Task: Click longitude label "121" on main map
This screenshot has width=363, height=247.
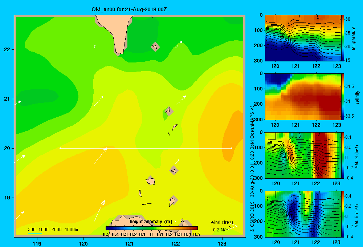Action: coord(130,243)
